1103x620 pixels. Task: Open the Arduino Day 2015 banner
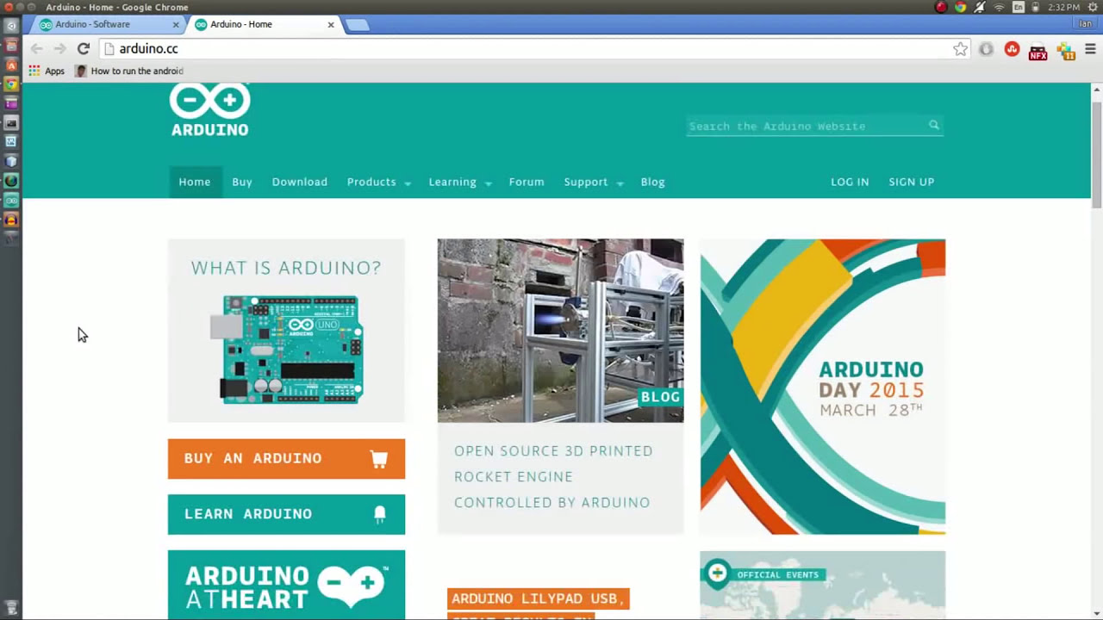(x=823, y=387)
